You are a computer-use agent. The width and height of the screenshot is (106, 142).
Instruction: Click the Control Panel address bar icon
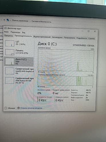click(x=8, y=20)
